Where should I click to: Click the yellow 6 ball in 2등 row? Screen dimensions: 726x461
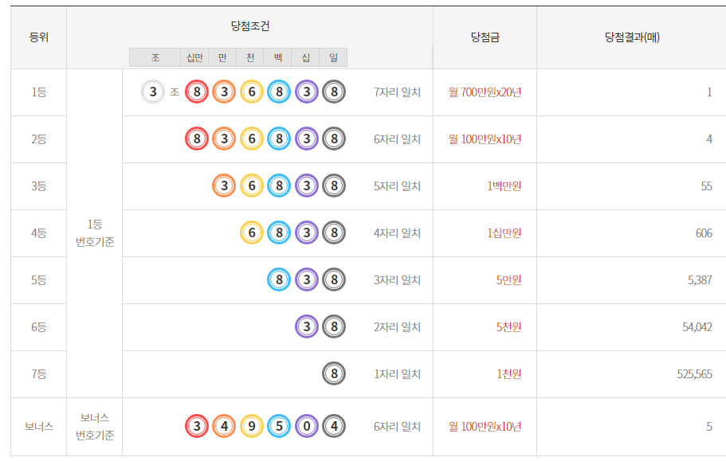tap(251, 139)
